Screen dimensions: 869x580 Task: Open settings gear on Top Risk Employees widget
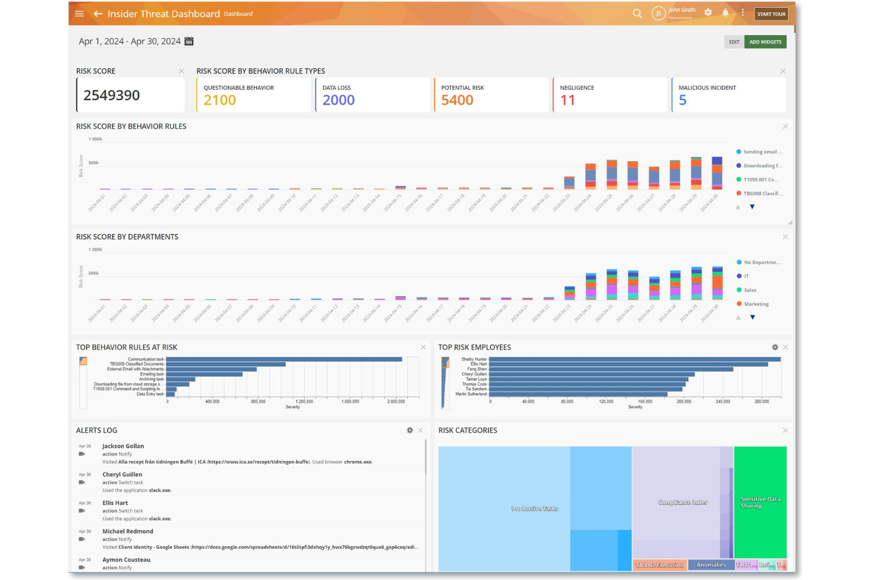coord(775,347)
